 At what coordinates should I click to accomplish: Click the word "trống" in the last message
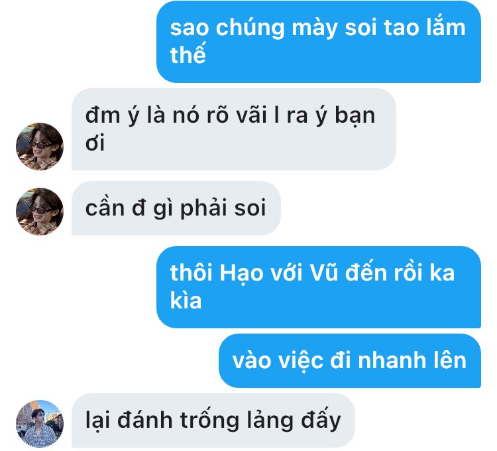click(209, 420)
